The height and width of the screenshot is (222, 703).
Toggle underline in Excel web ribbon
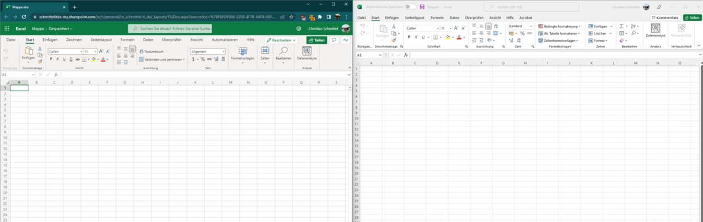[x=65, y=59]
